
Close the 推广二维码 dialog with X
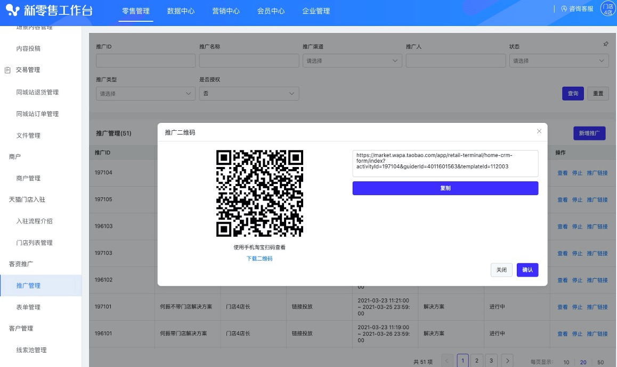pos(539,131)
